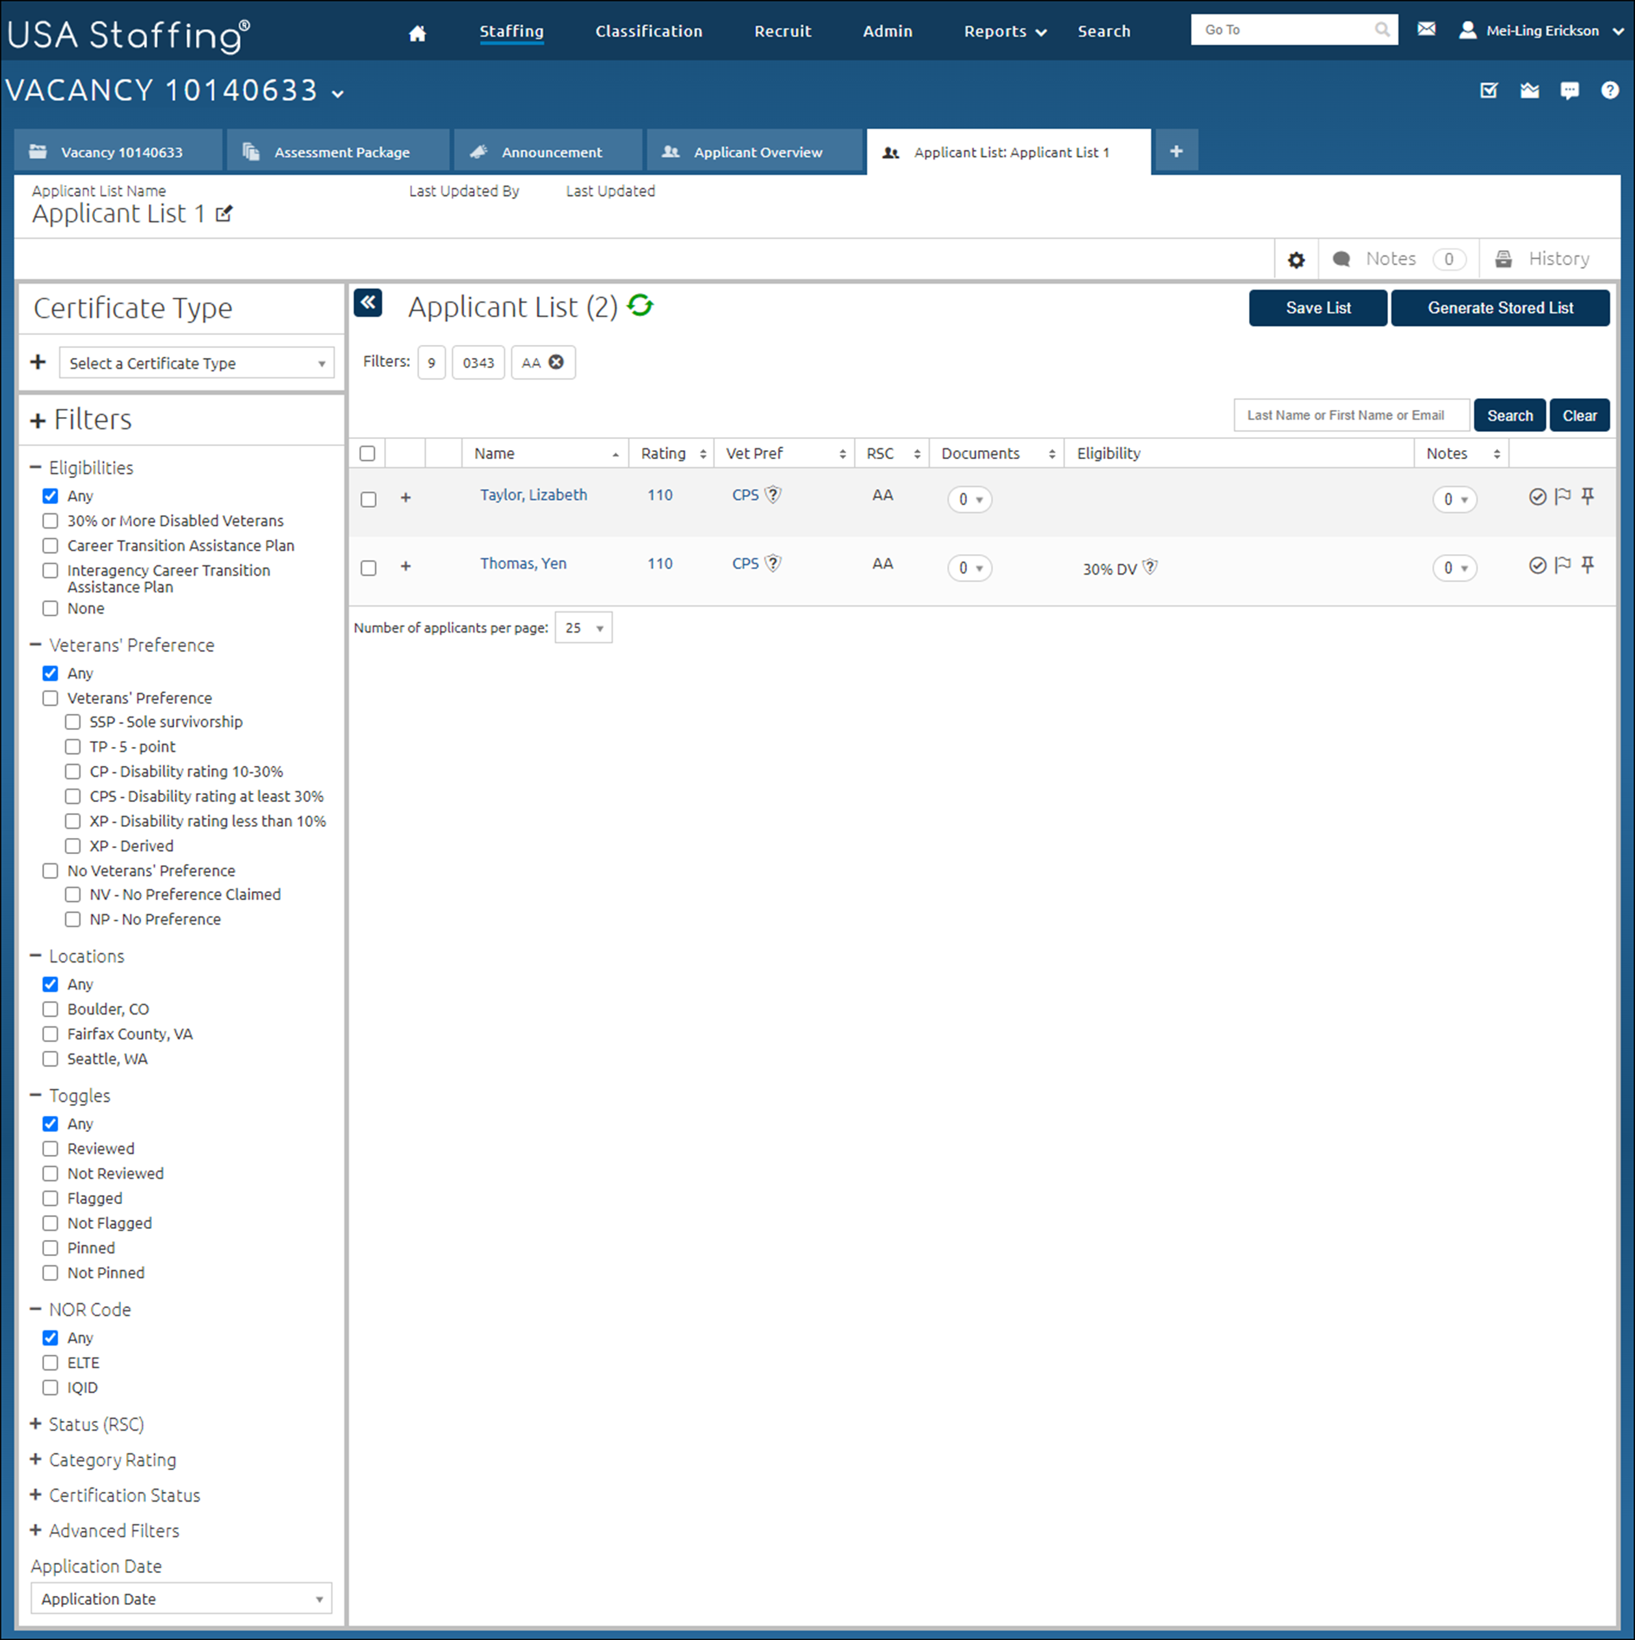This screenshot has height=1640, width=1635.
Task: Switch to Applicant Overview tab
Action: [755, 152]
